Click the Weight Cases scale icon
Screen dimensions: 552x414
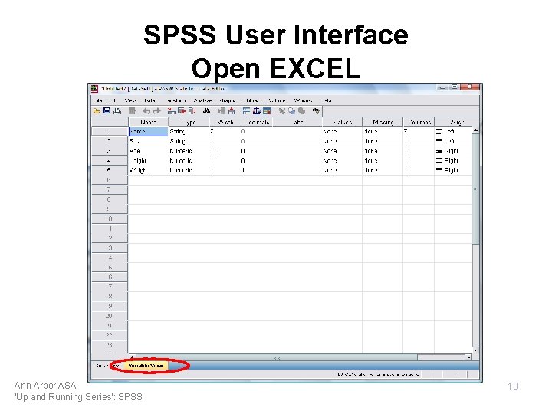(257, 111)
